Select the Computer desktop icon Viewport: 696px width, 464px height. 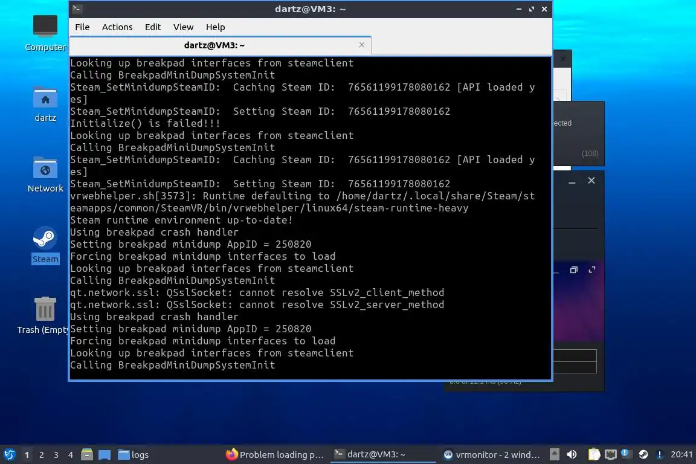[x=45, y=33]
